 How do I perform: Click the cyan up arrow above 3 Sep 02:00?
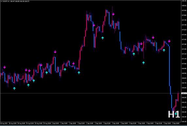(103, 38)
